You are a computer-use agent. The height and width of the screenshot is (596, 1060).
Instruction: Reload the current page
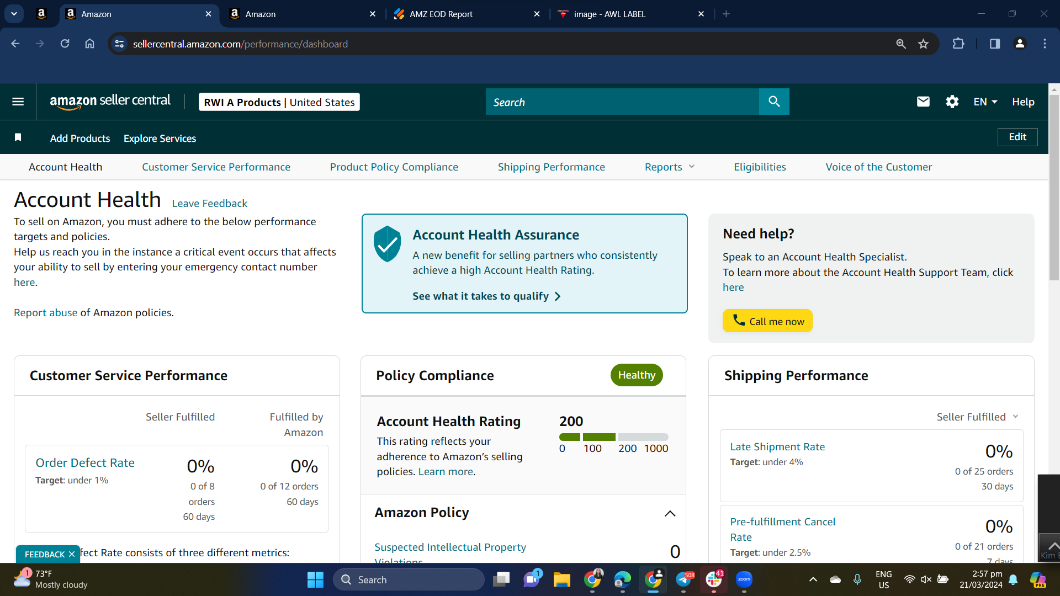pyautogui.click(x=65, y=44)
